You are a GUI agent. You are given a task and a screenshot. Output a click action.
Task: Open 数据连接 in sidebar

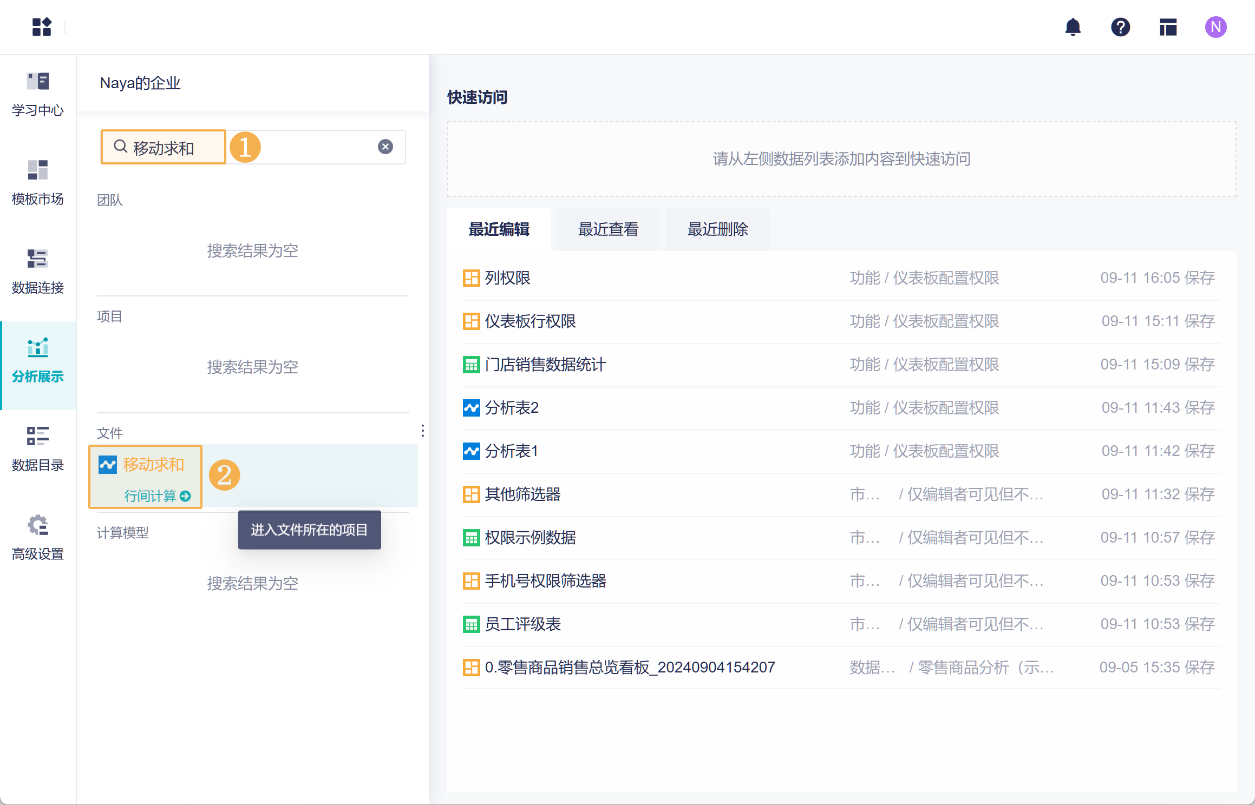click(x=38, y=272)
